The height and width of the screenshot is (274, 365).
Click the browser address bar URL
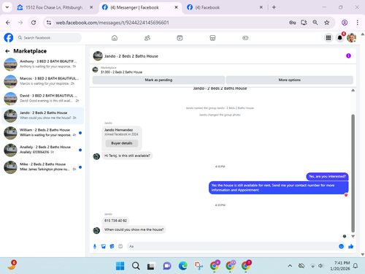pyautogui.click(x=112, y=23)
